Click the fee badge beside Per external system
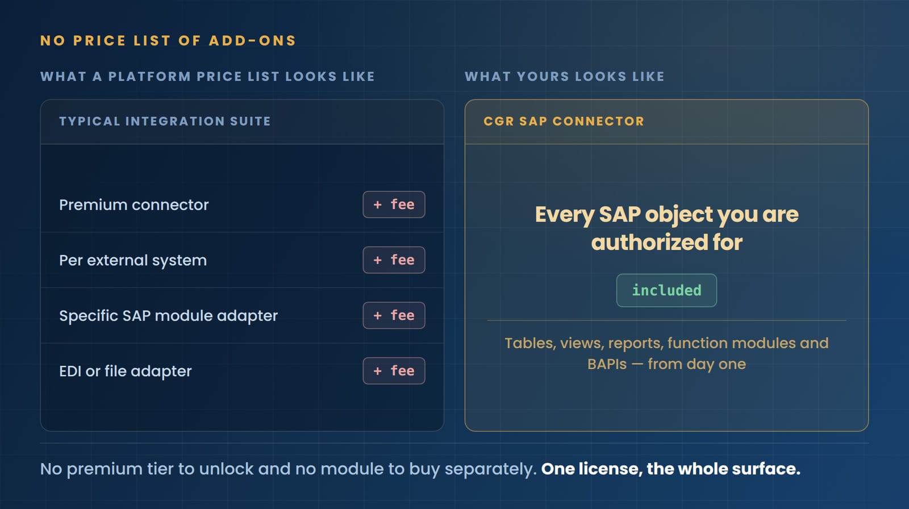The height and width of the screenshot is (509, 909). (394, 260)
